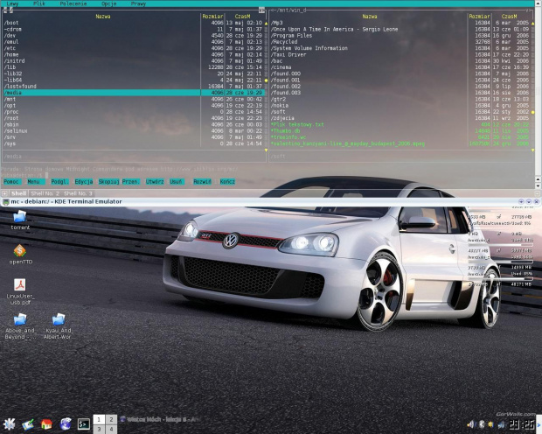Sort right panel by CzasM header
The image size is (542, 434).
coord(509,17)
